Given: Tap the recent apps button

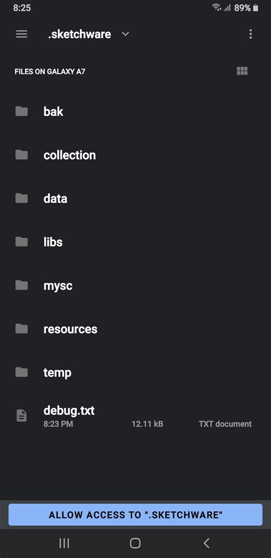Looking at the screenshot, I should [x=64, y=543].
